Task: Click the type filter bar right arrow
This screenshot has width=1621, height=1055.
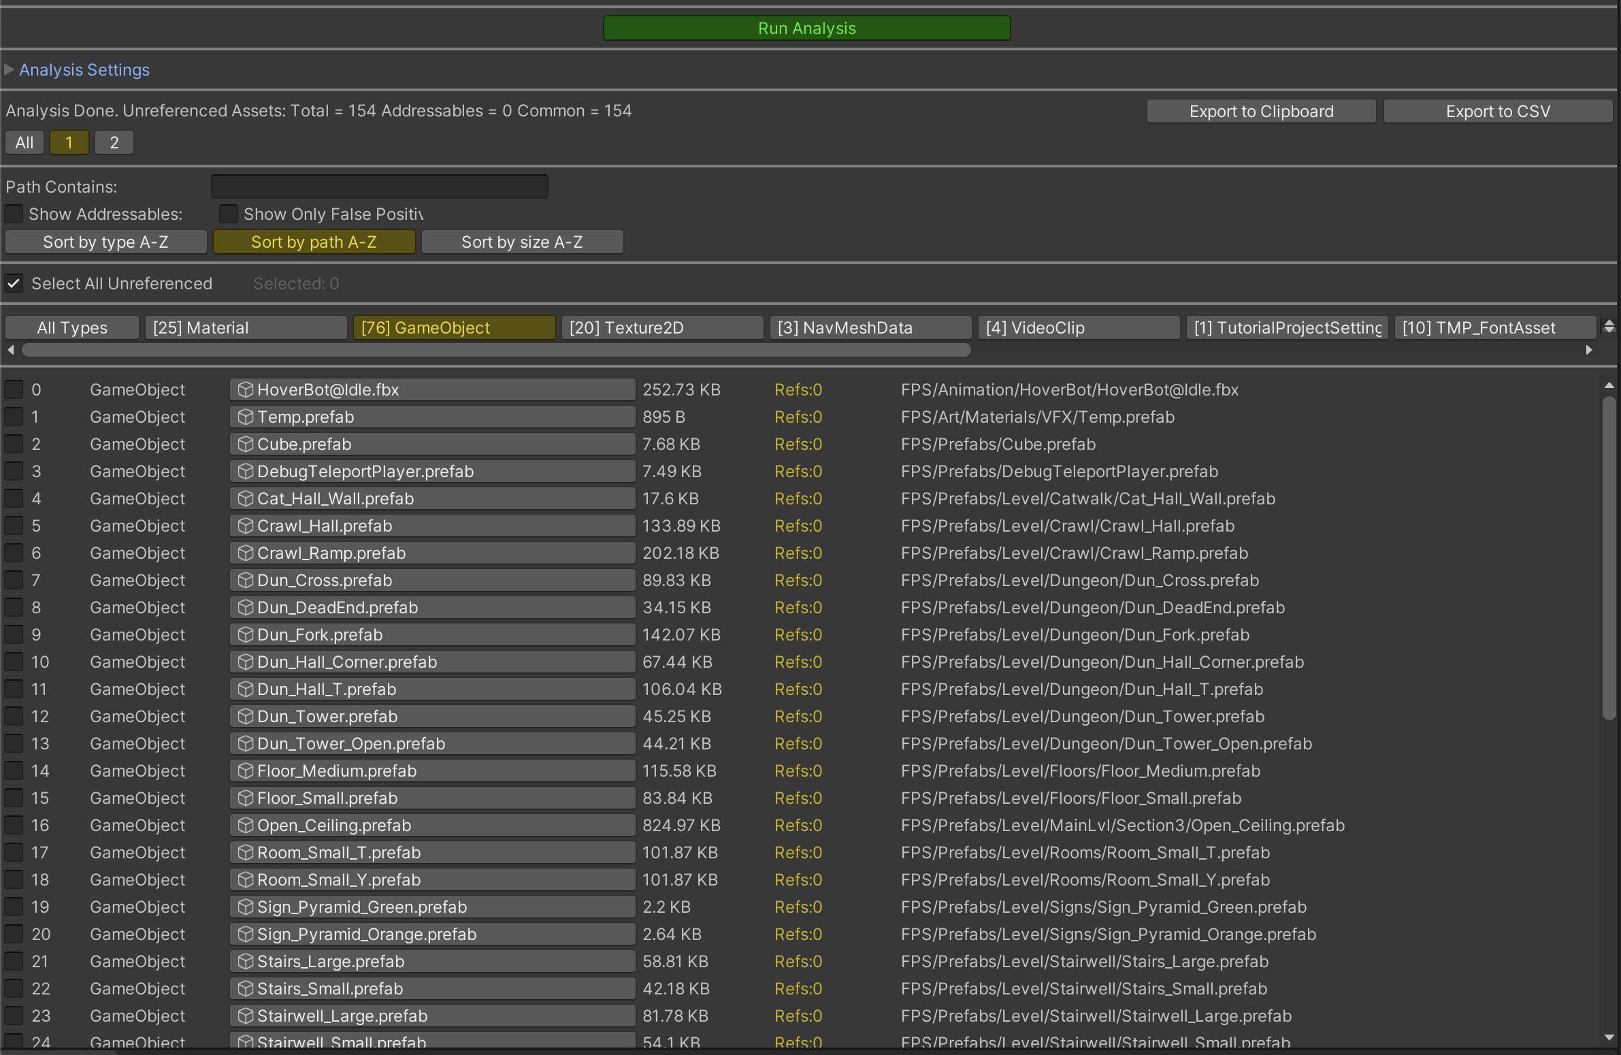Action: [1589, 349]
